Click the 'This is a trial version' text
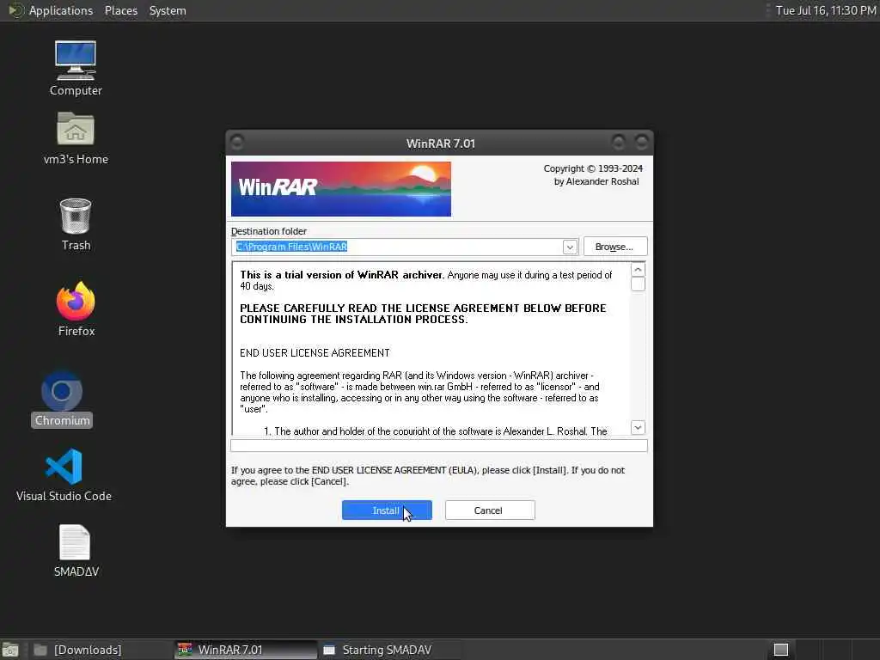The width and height of the screenshot is (880, 660). point(342,274)
